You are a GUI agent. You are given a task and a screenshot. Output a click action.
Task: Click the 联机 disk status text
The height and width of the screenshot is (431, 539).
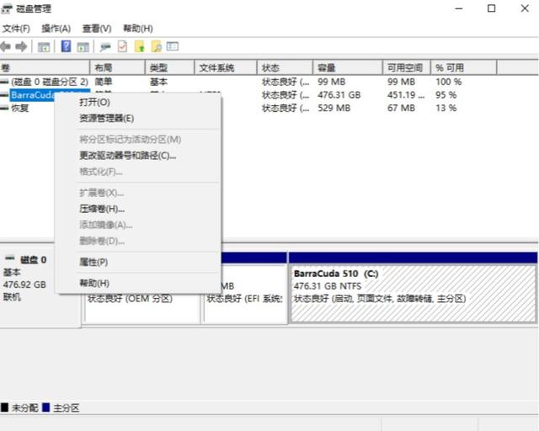coord(12,297)
